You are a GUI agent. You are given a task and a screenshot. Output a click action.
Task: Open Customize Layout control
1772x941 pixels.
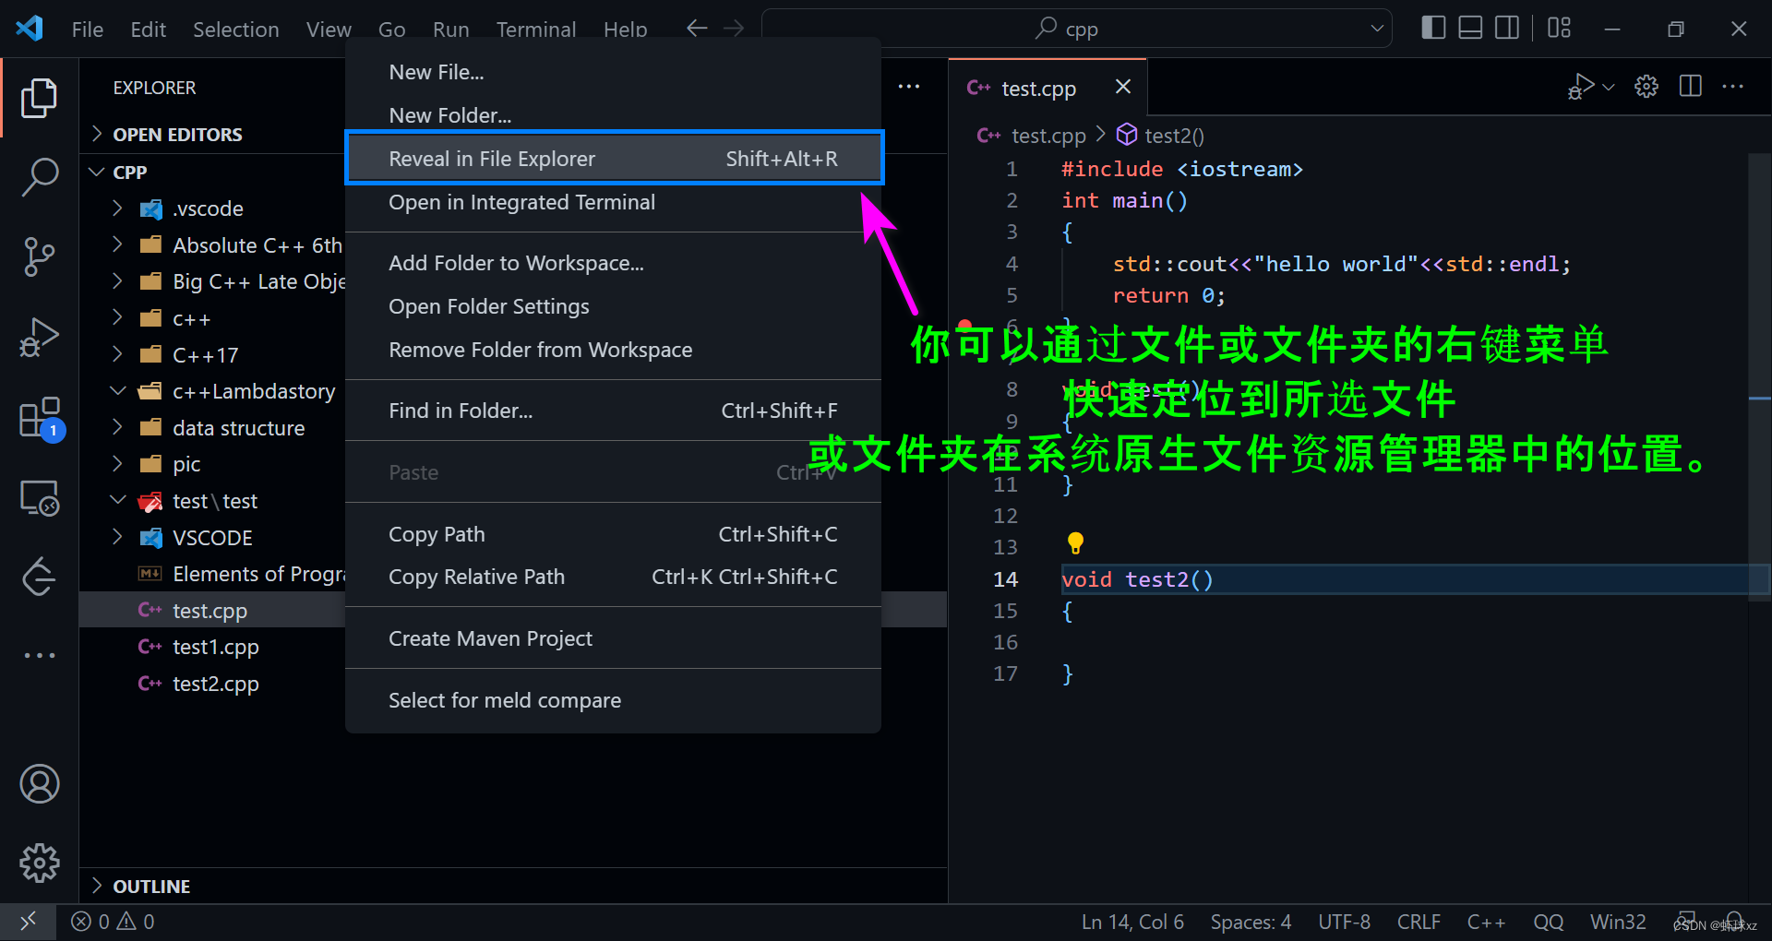(1559, 29)
